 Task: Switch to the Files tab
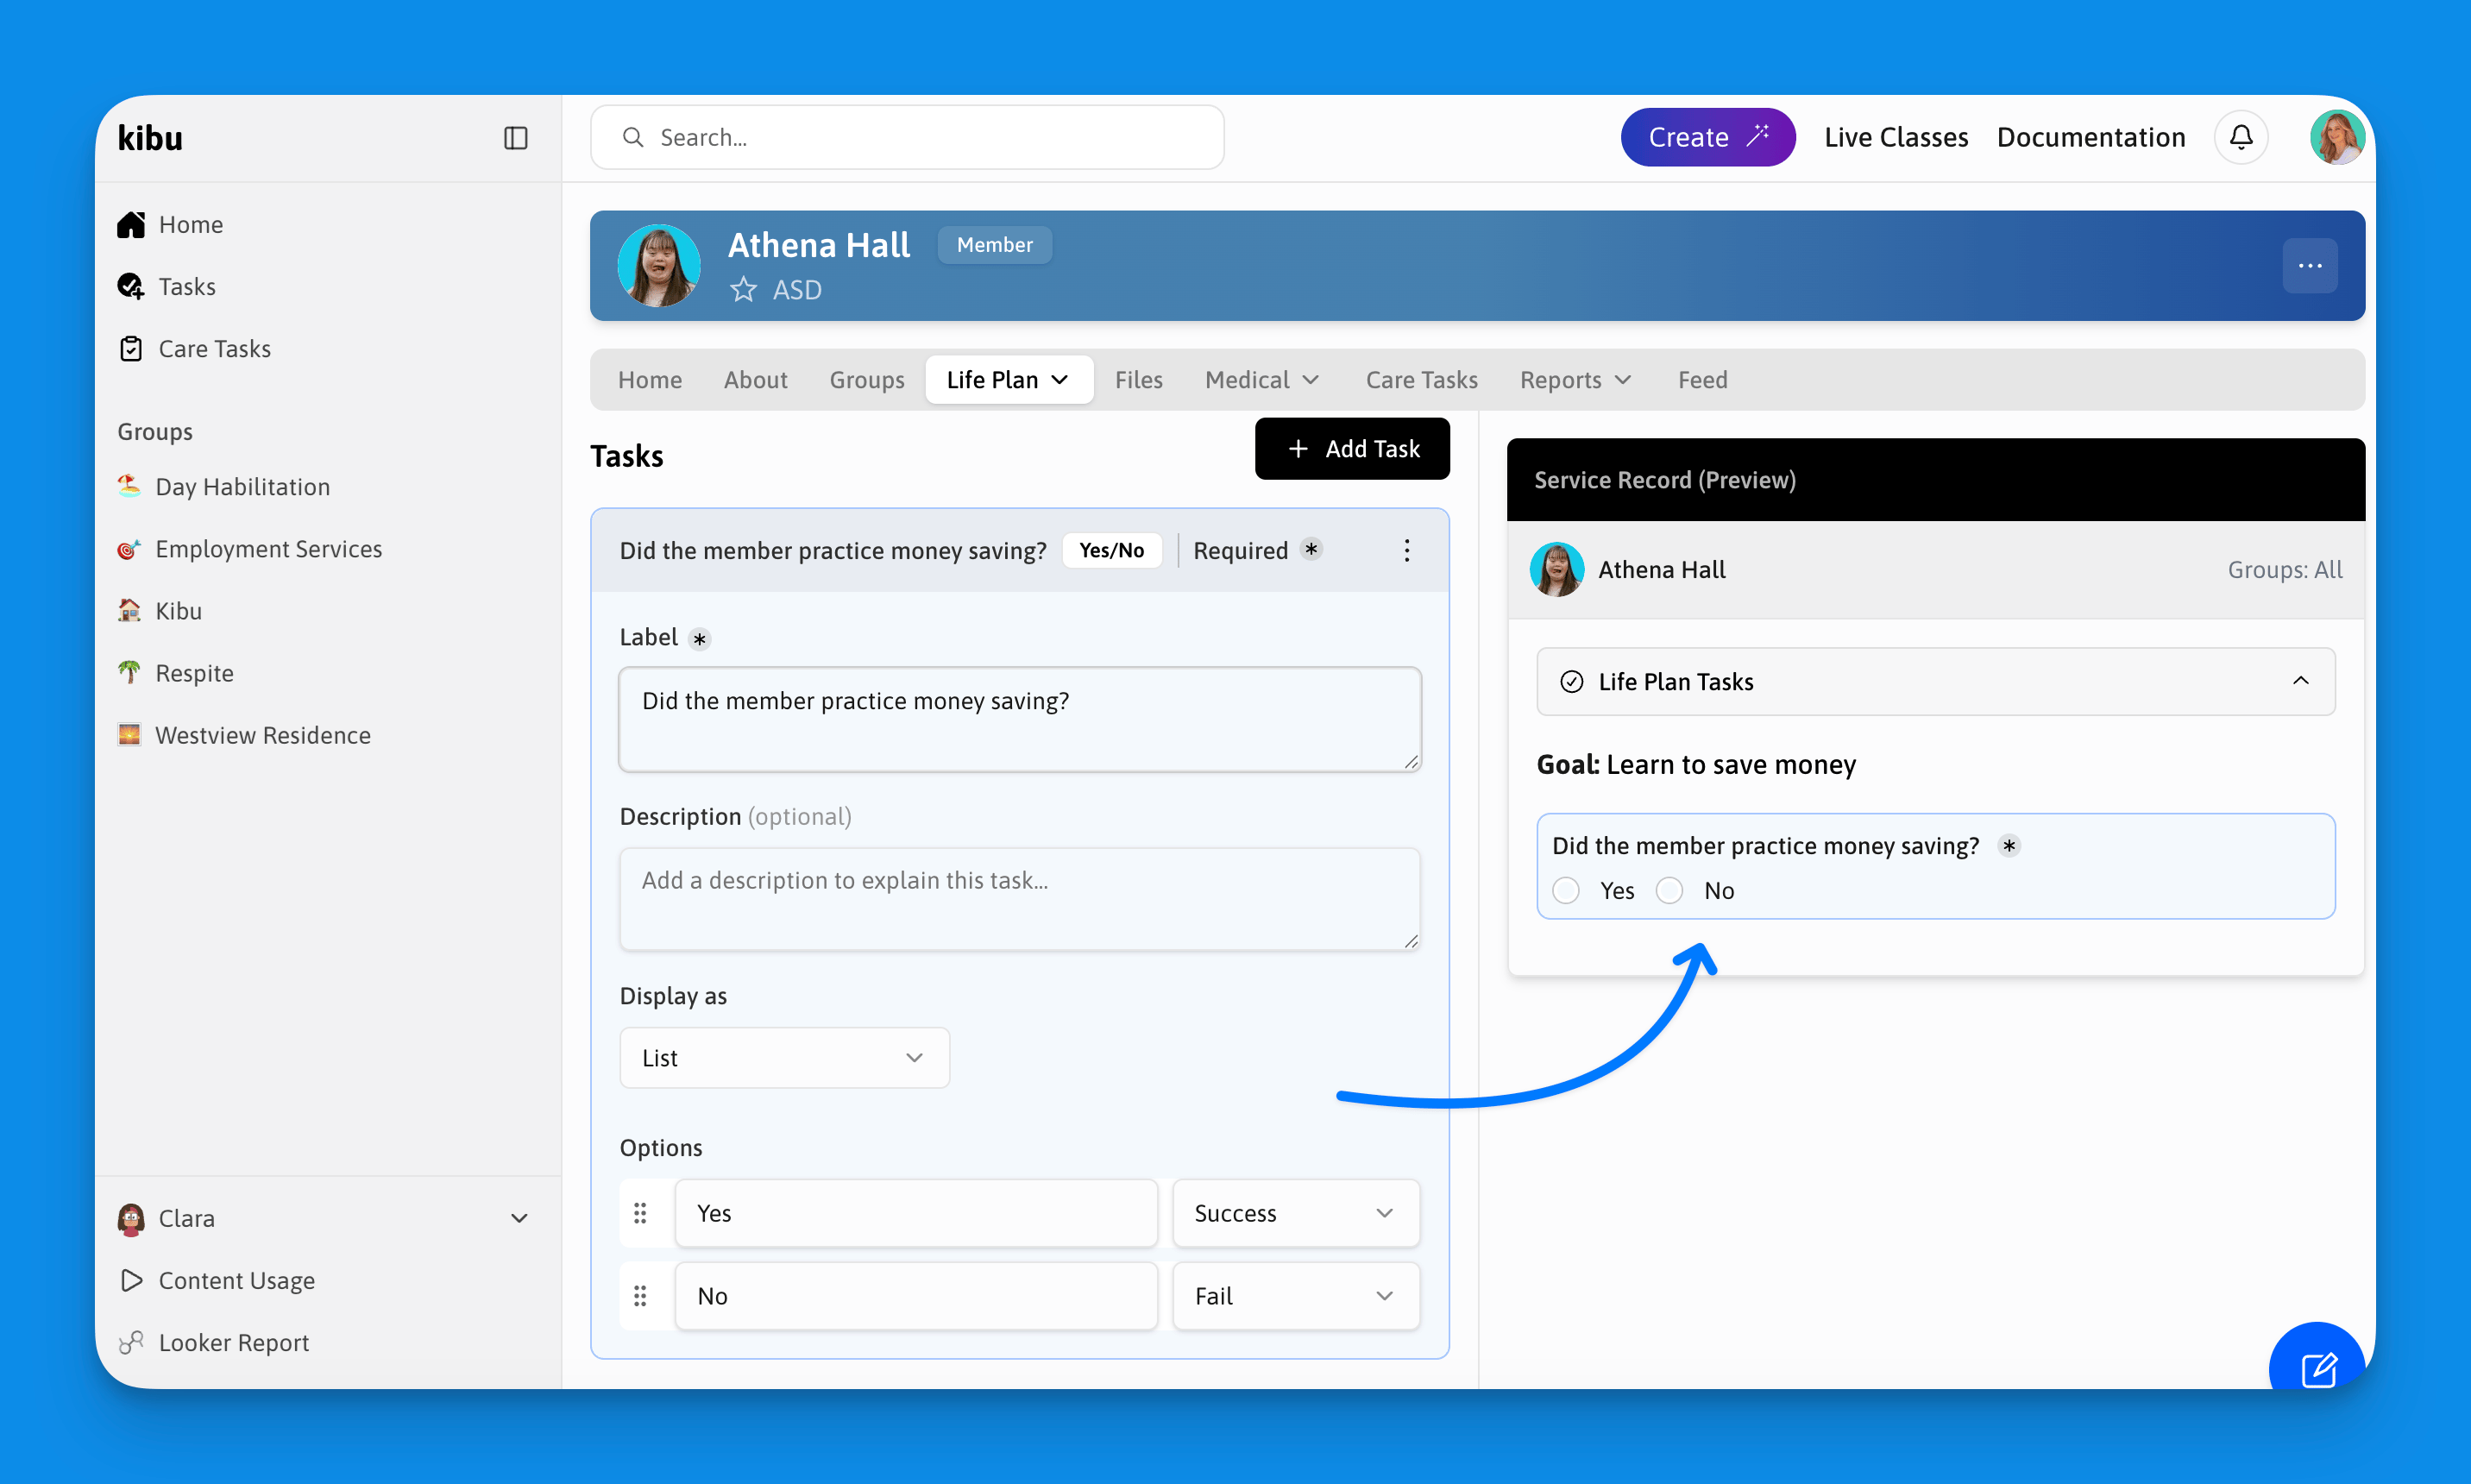(x=1138, y=380)
